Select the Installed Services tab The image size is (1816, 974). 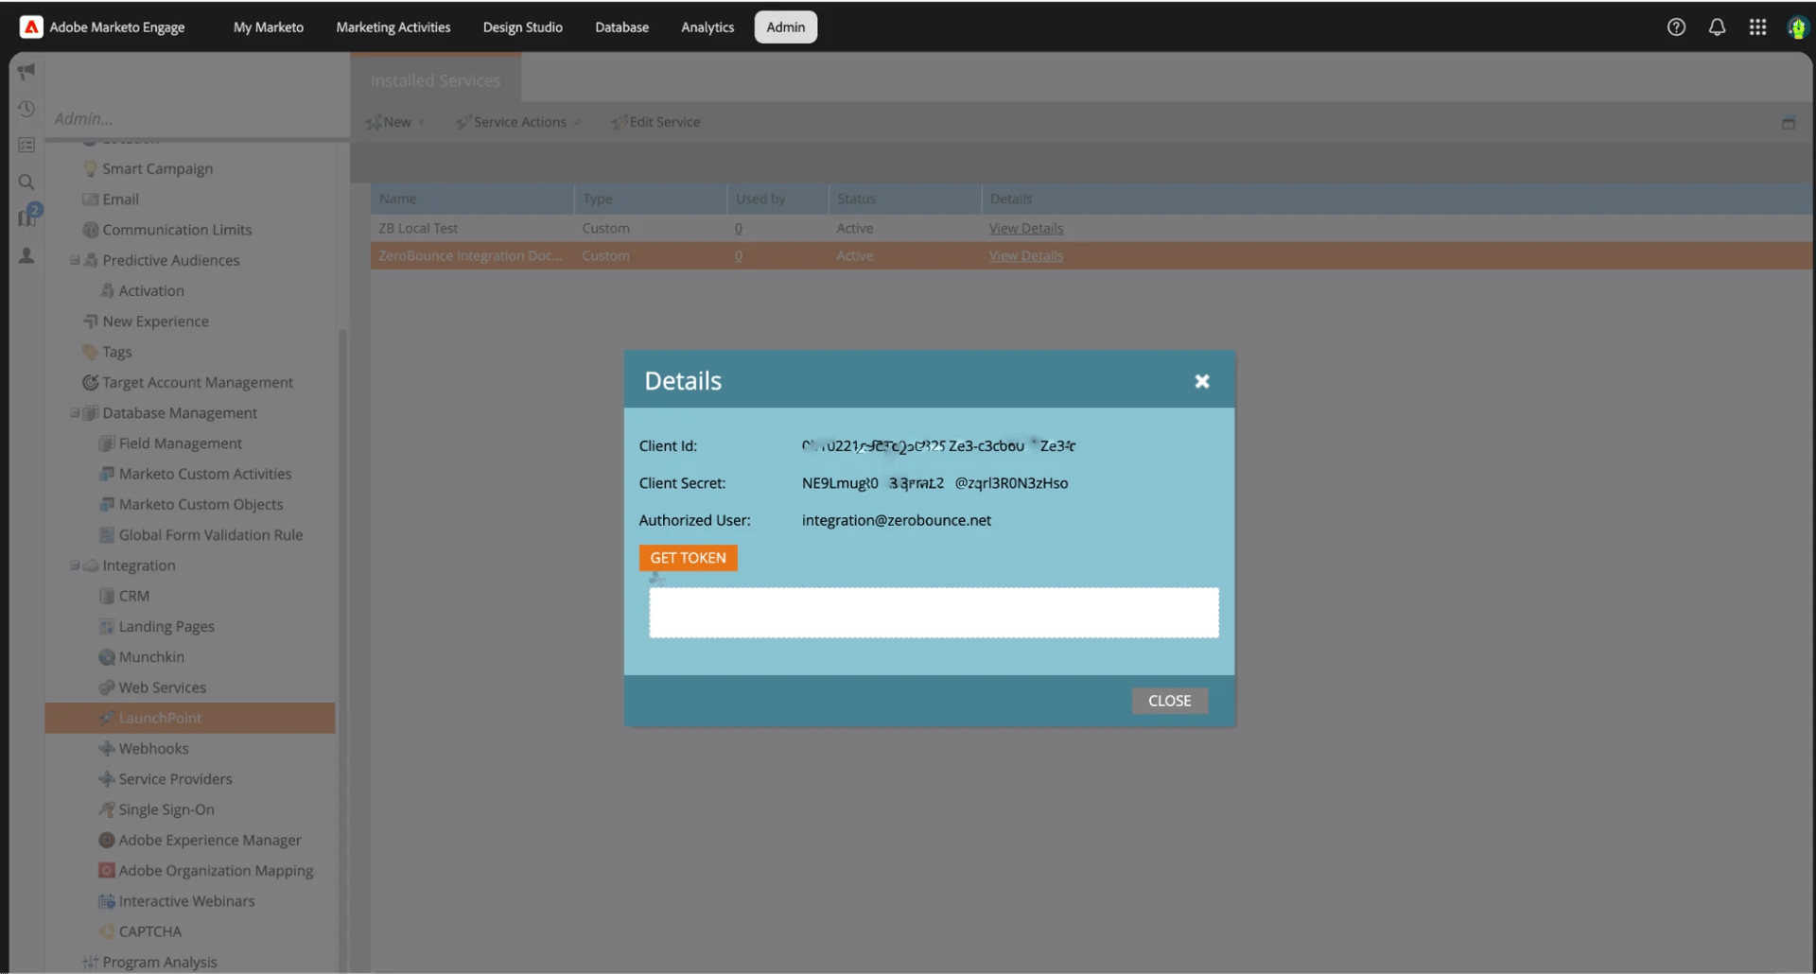click(435, 80)
